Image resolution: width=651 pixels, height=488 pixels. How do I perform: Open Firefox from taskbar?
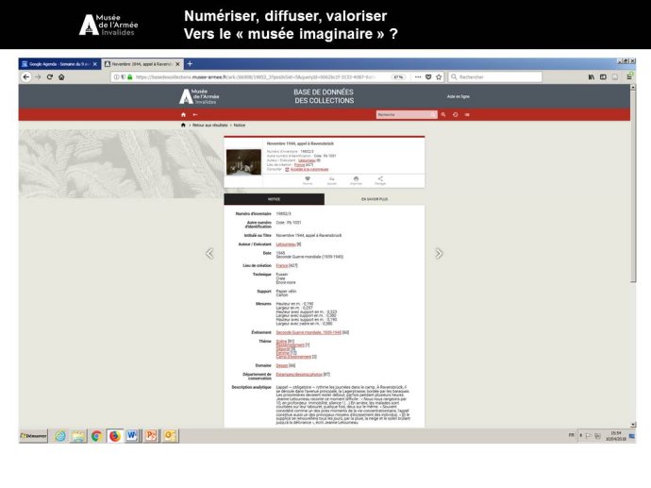[x=114, y=436]
